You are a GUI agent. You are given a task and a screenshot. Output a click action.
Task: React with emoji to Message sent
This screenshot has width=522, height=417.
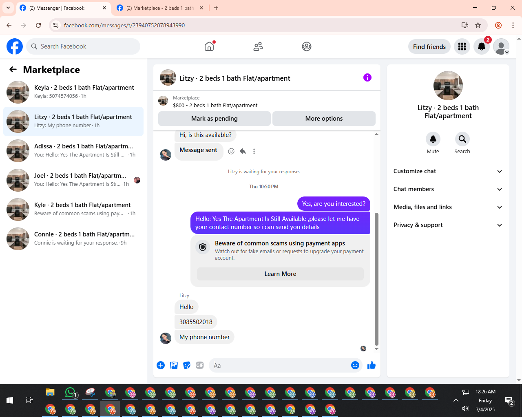click(x=231, y=151)
